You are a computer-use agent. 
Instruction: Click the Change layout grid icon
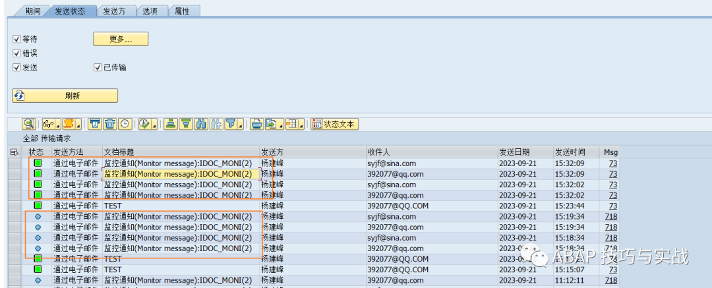pos(292,123)
